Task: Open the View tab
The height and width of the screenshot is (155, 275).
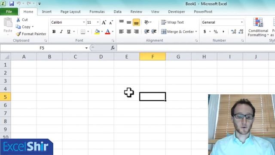Action: pos(155,12)
